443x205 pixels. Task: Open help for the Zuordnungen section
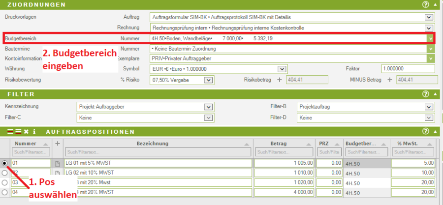click(x=425, y=4)
